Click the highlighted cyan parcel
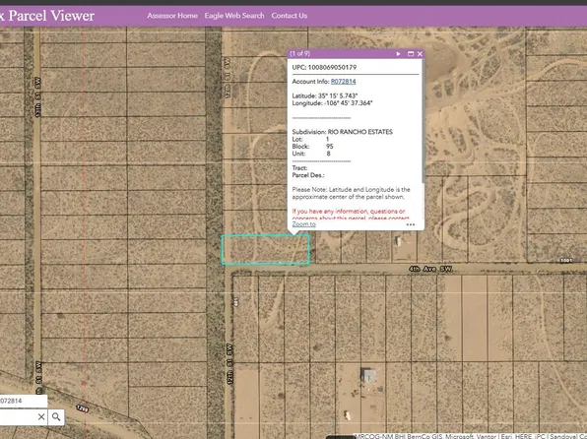 [x=265, y=250]
